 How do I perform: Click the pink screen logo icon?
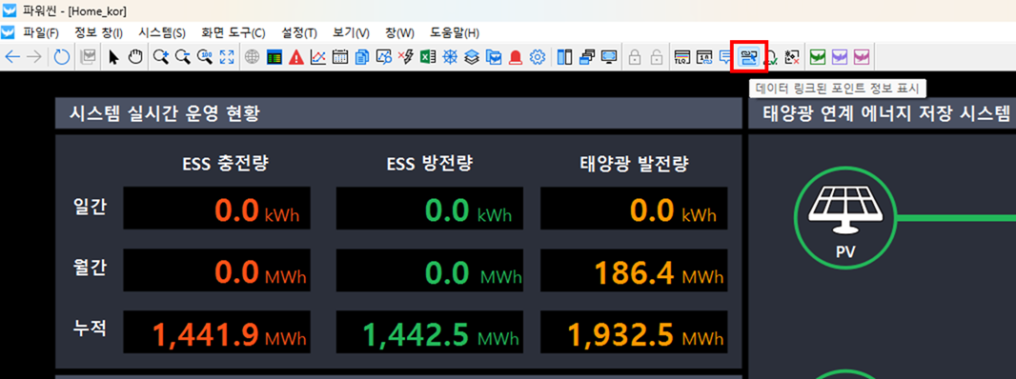[x=862, y=58]
